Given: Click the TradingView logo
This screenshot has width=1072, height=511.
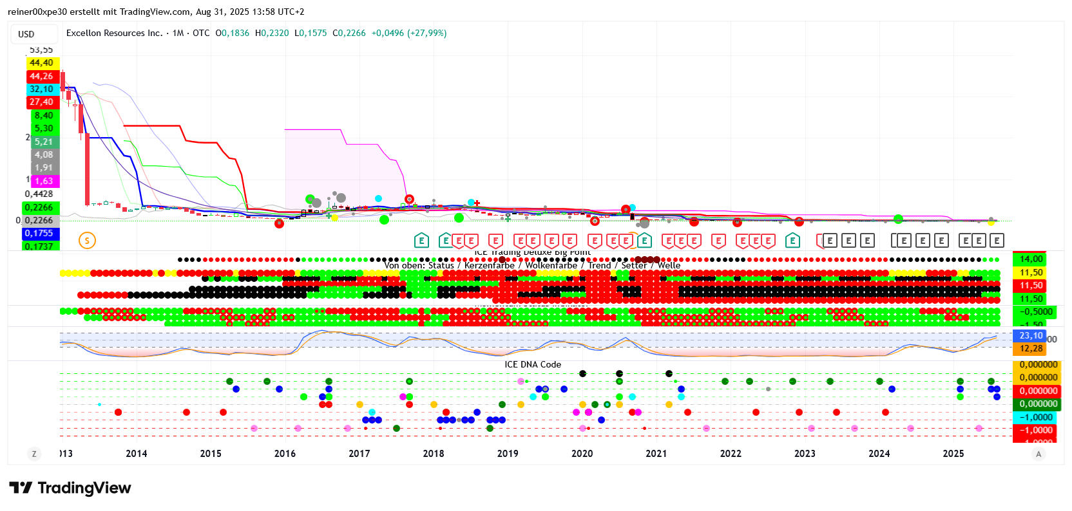Looking at the screenshot, I should click(x=70, y=488).
